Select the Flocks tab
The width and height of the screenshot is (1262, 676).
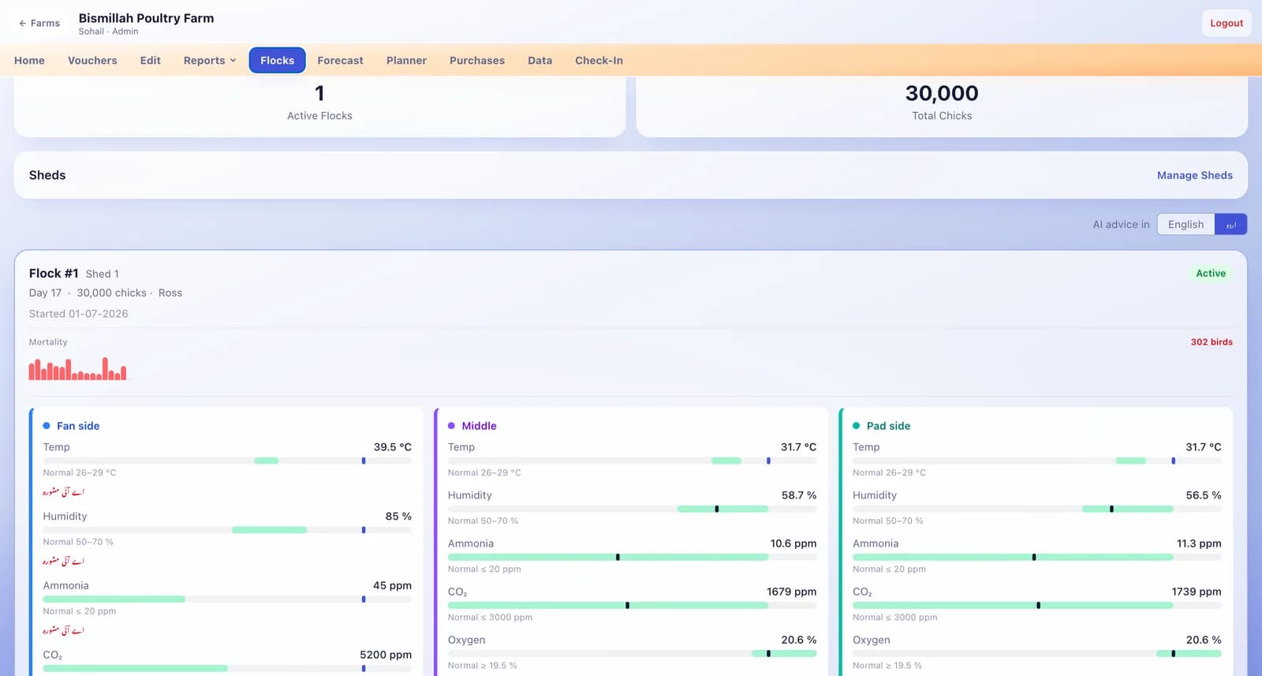coord(277,60)
